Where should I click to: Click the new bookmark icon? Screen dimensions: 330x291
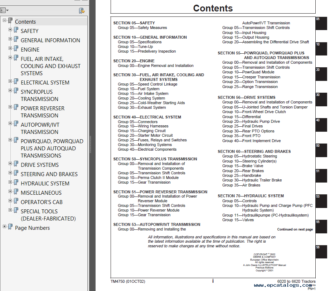82,10
